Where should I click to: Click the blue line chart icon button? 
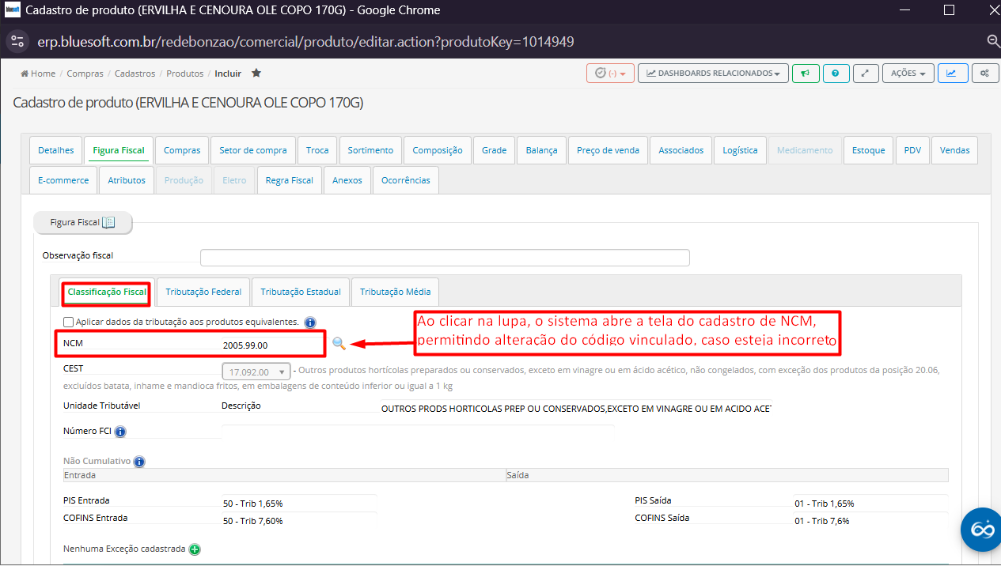click(x=951, y=74)
